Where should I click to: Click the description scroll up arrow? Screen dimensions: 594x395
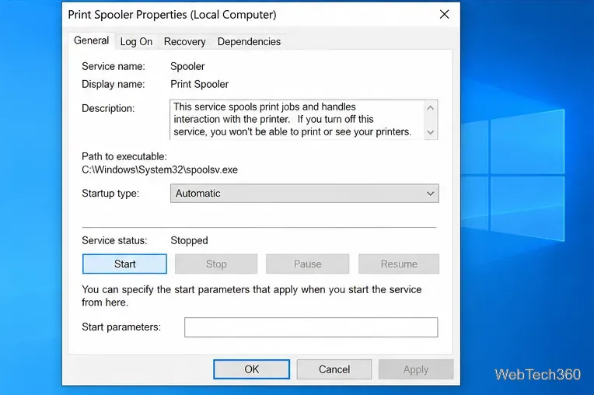click(x=431, y=108)
